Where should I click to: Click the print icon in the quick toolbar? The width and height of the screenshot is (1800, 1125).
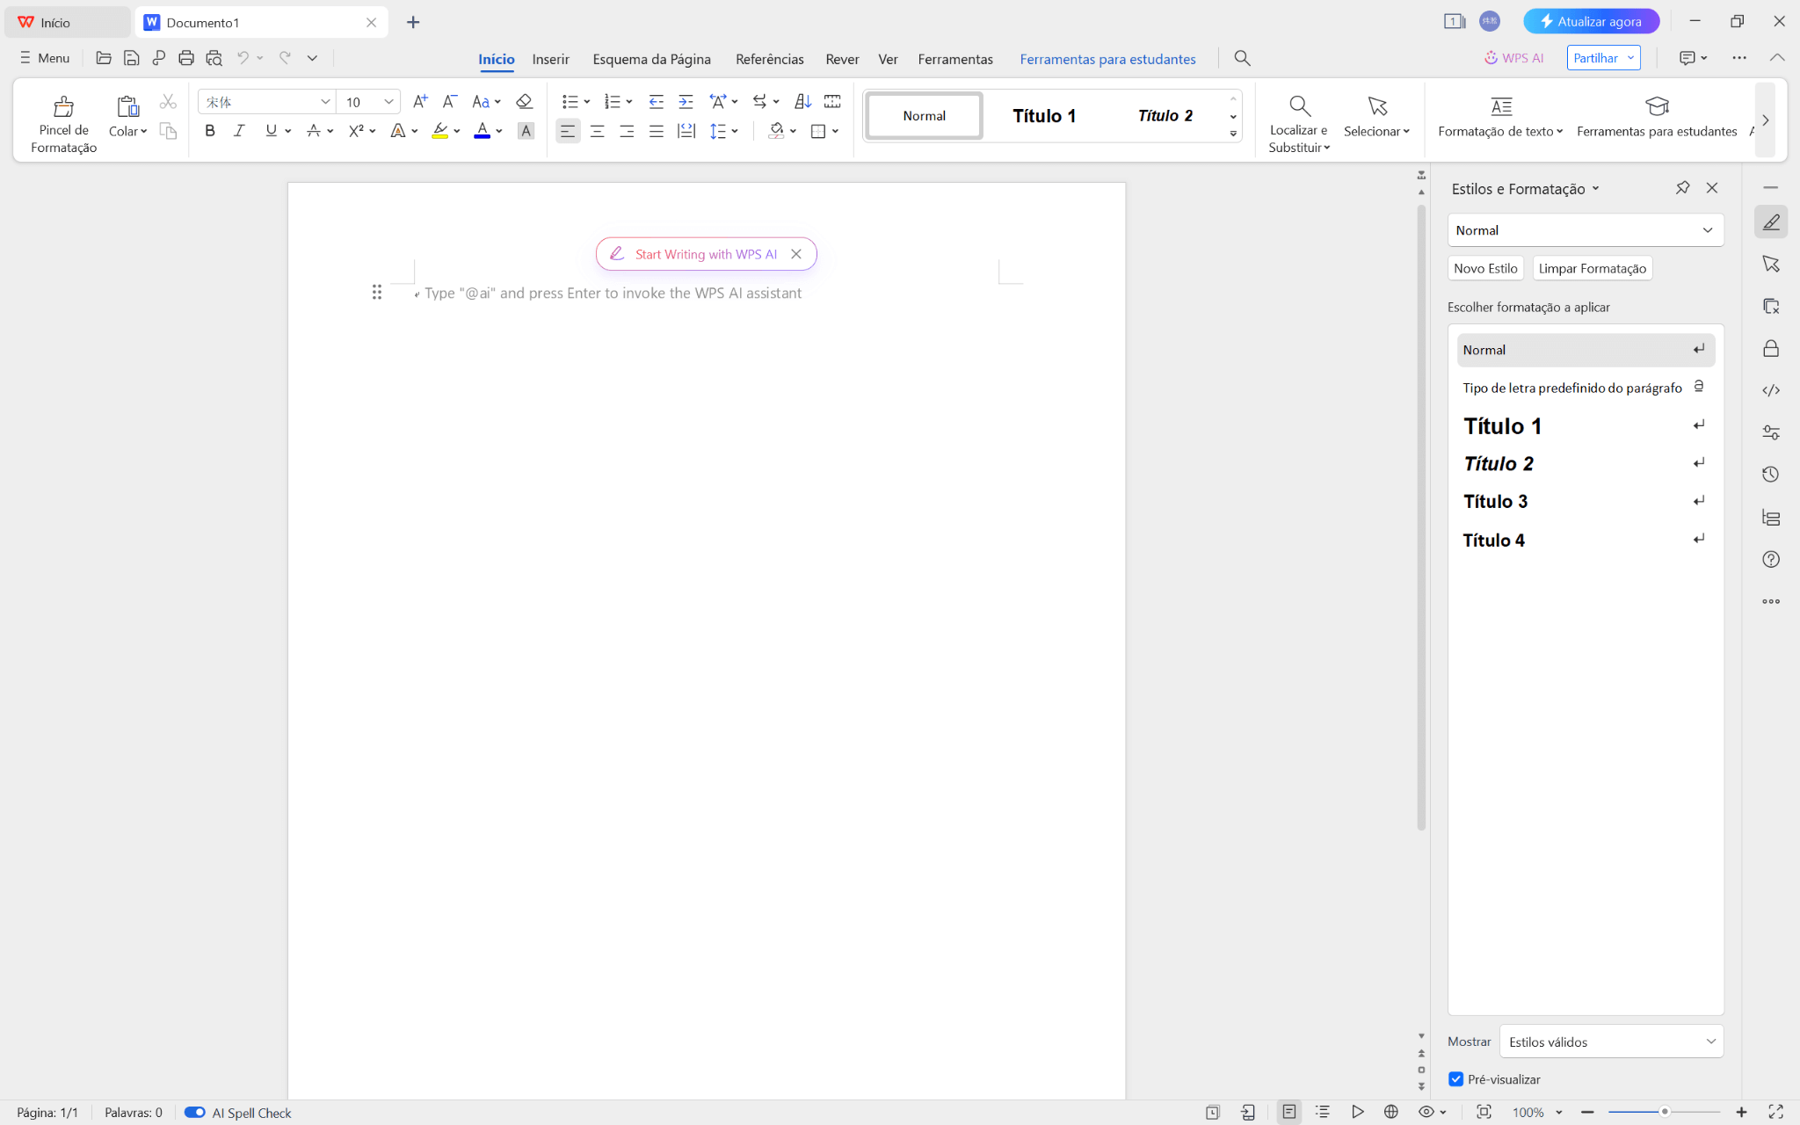coord(185,58)
